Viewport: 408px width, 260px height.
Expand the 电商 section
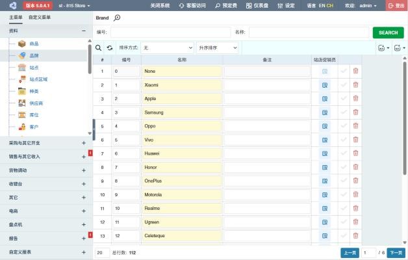[x=84, y=211]
